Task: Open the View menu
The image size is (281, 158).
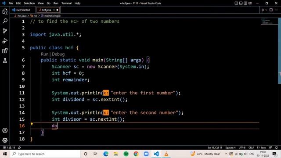Action: [41, 3]
